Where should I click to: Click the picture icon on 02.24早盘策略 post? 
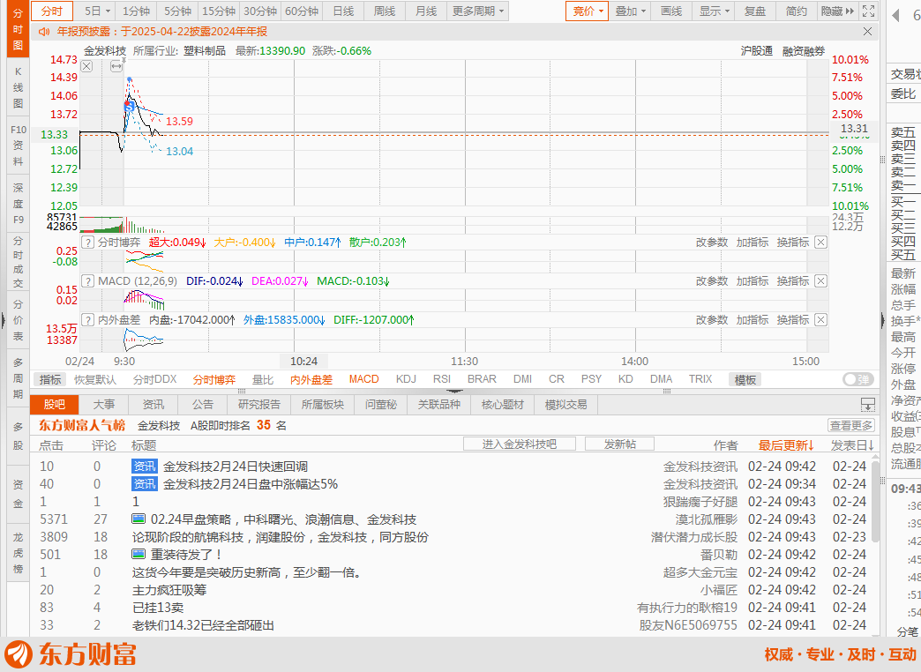click(x=139, y=519)
